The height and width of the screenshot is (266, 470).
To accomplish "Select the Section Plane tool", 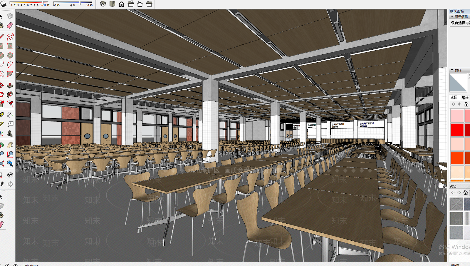I will (x=10, y=184).
